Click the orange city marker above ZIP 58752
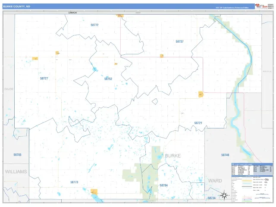Image resolution: width=276 pixels, height=207 pixels. pyautogui.click(x=116, y=64)
